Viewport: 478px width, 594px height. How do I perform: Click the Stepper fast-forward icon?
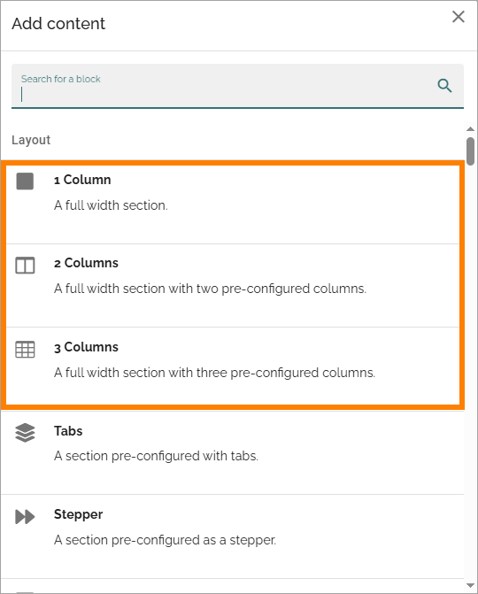[x=25, y=517]
